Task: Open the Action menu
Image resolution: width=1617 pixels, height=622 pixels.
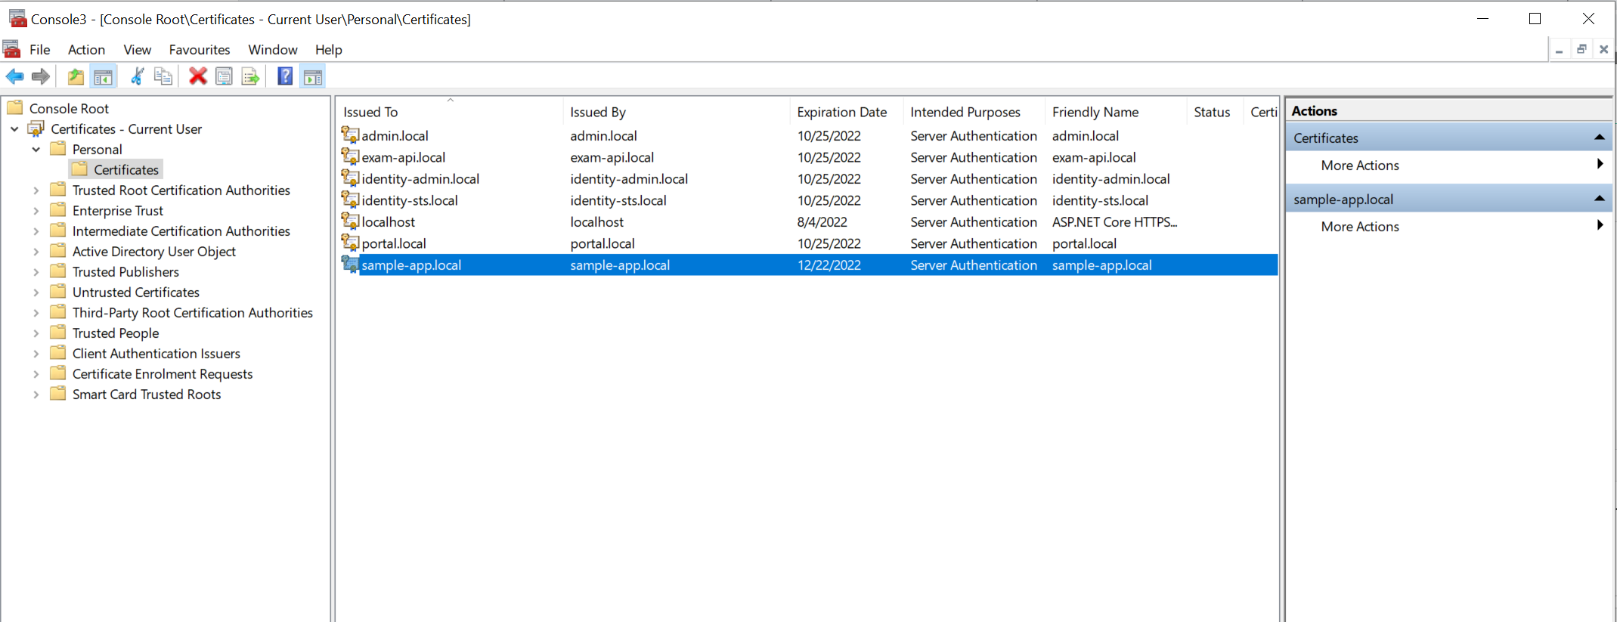Action: (86, 50)
